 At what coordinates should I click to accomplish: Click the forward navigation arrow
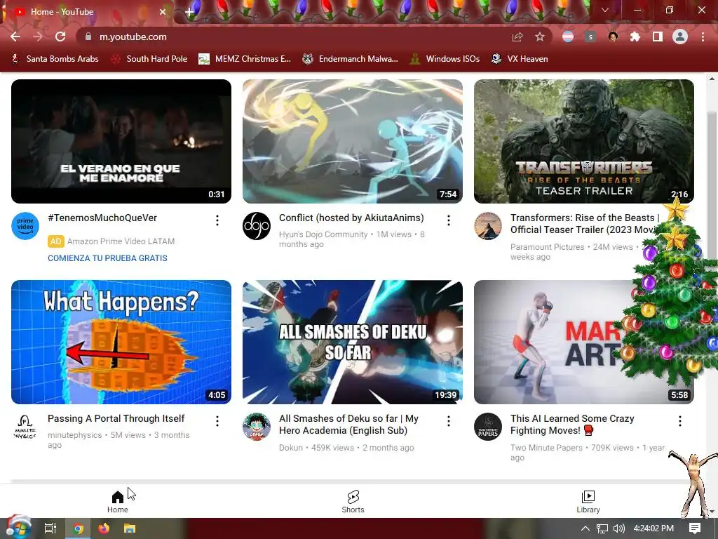tap(38, 36)
